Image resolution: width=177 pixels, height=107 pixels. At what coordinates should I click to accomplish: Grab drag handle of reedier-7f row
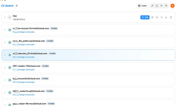click(5, 68)
